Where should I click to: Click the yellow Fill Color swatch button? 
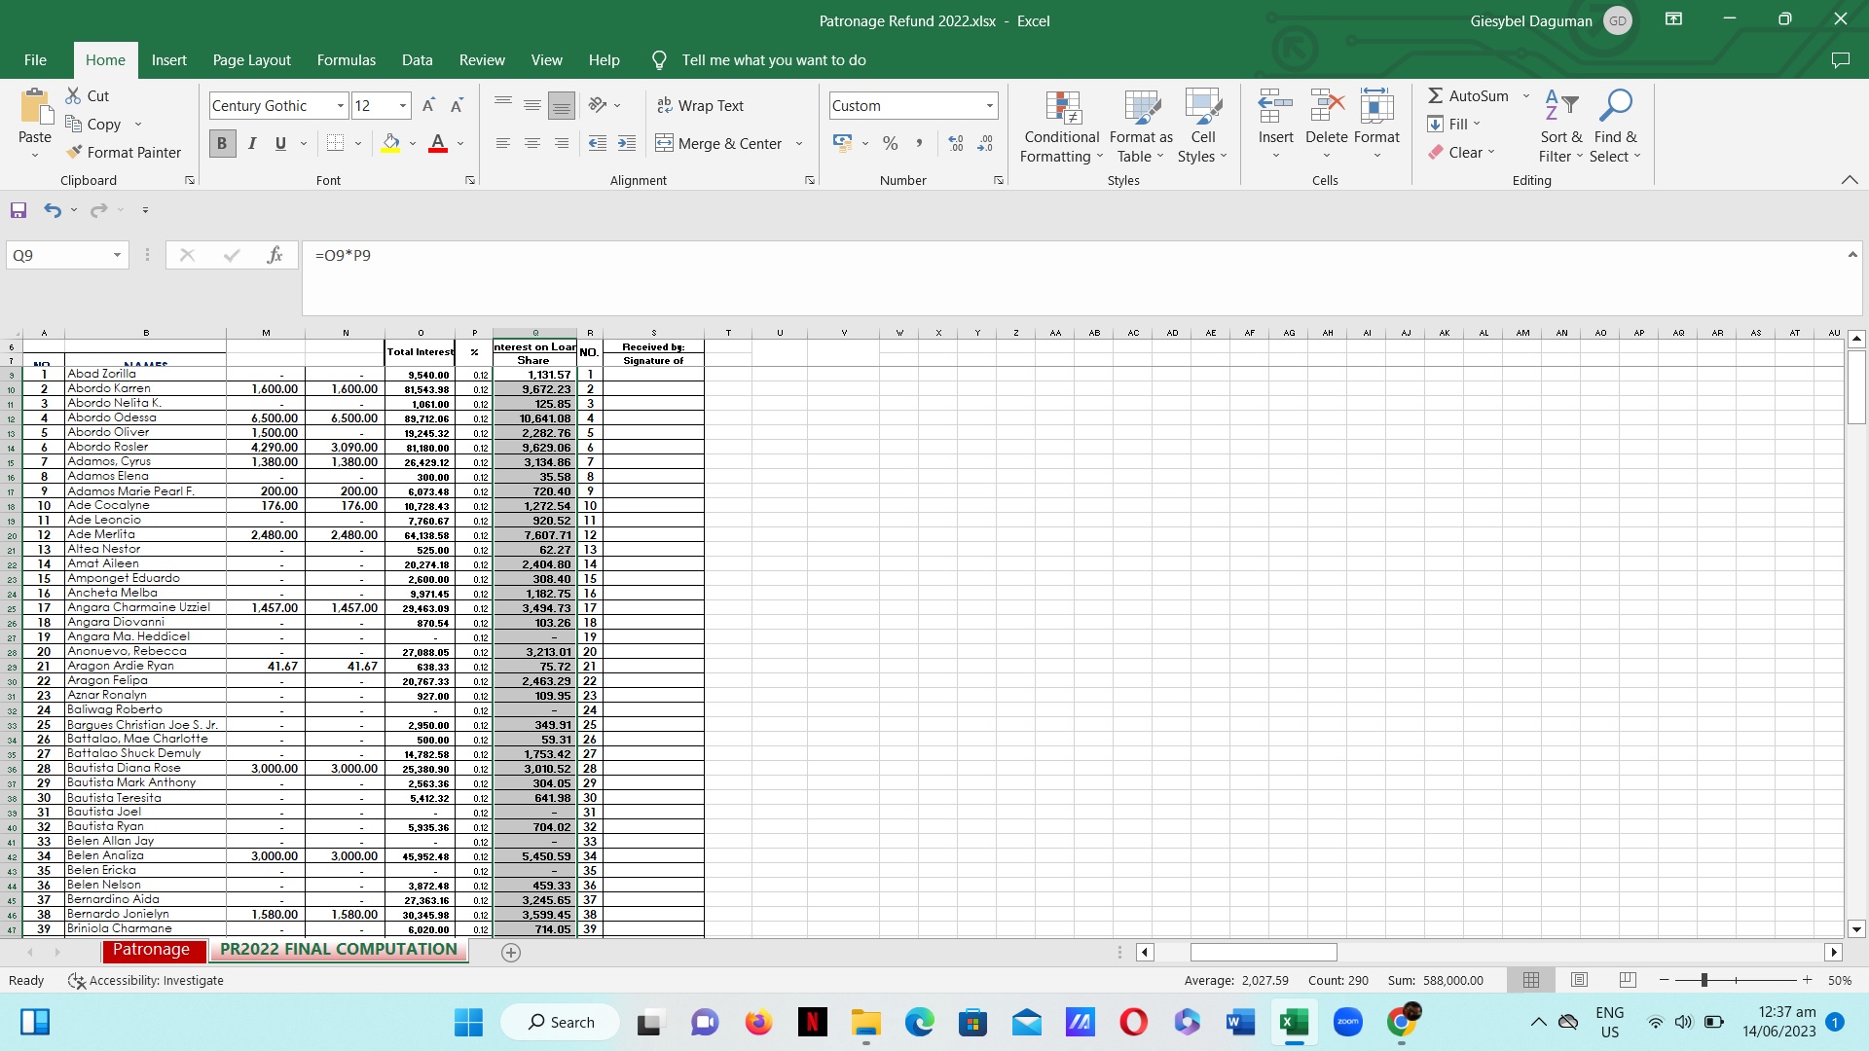pos(390,144)
